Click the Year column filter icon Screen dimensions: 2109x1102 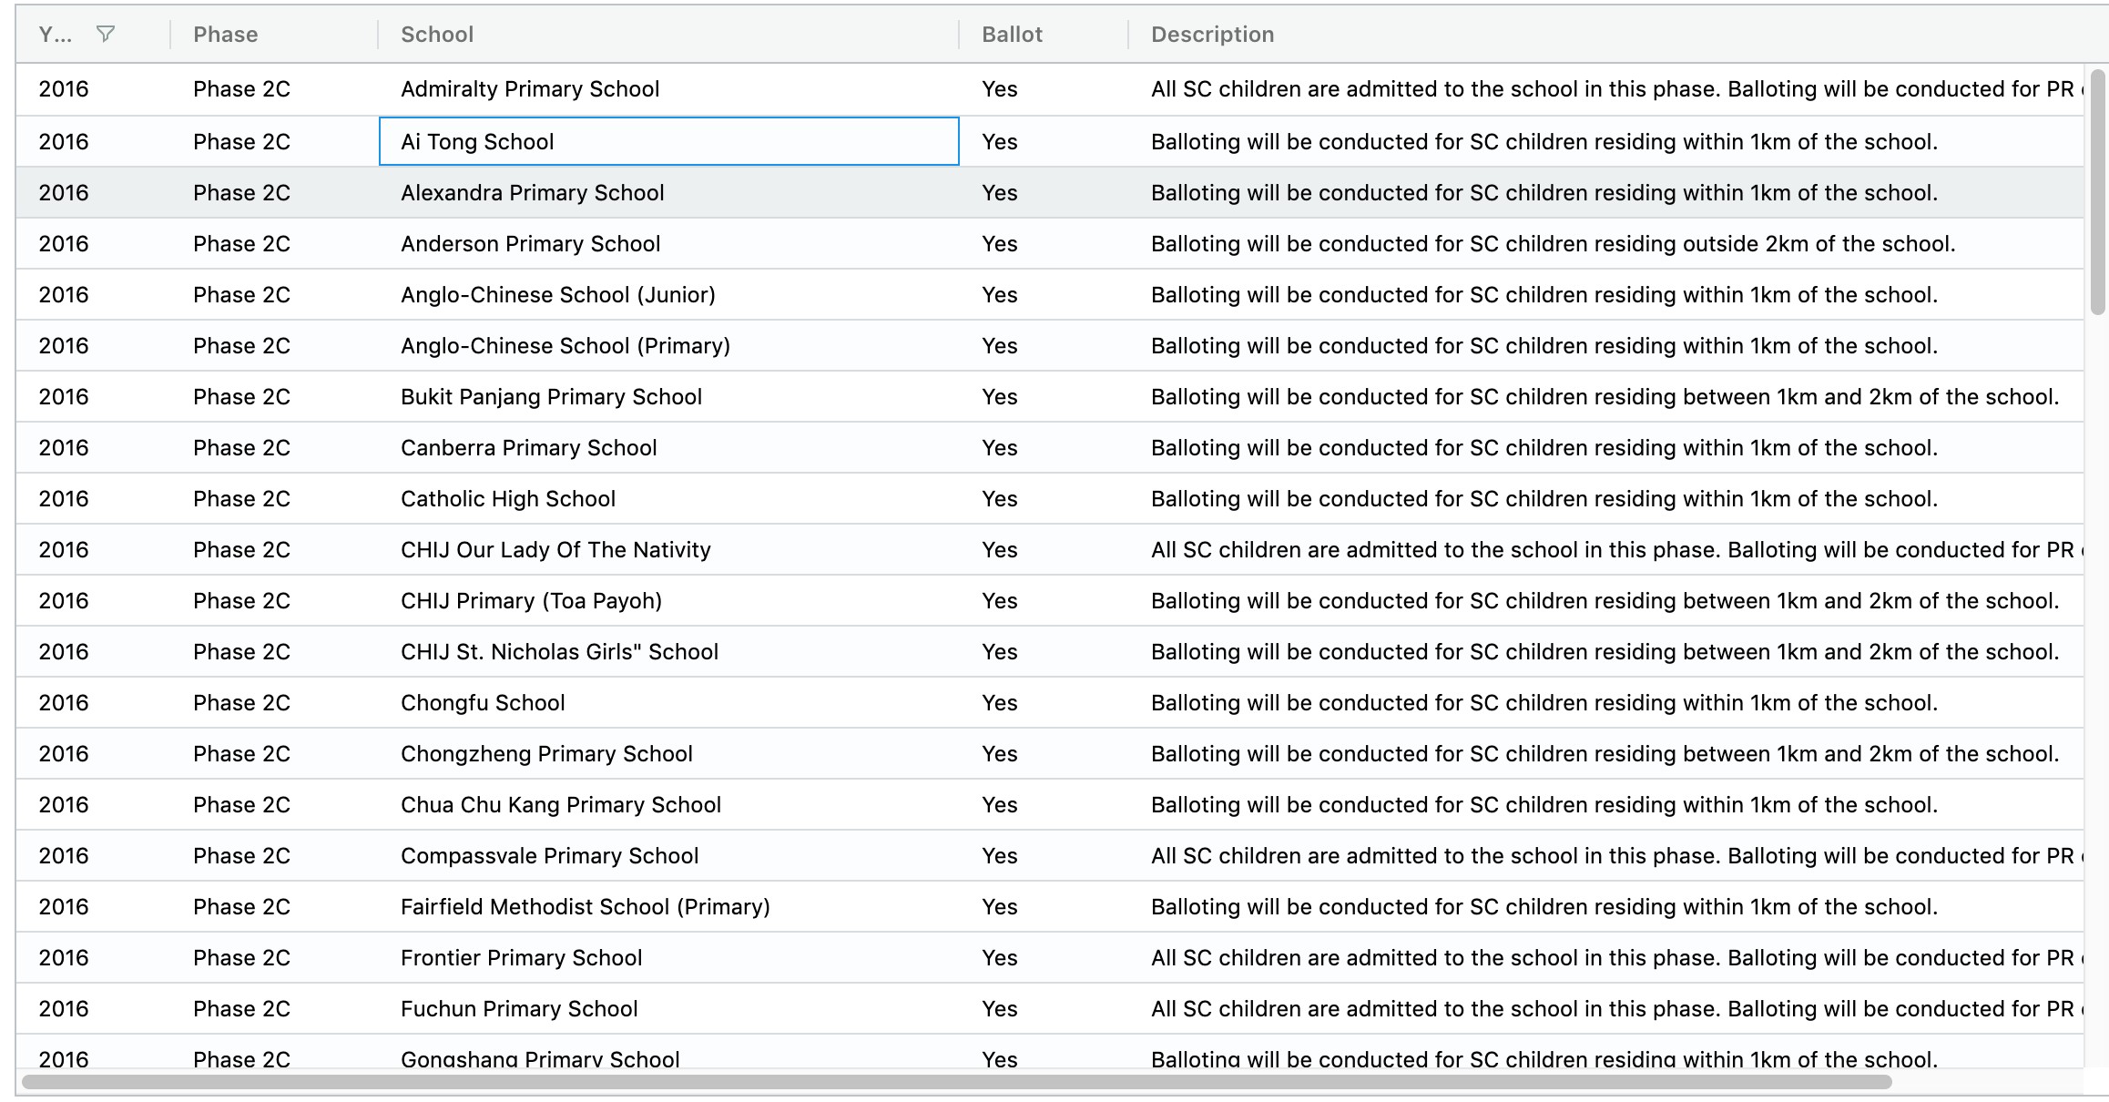click(x=106, y=35)
